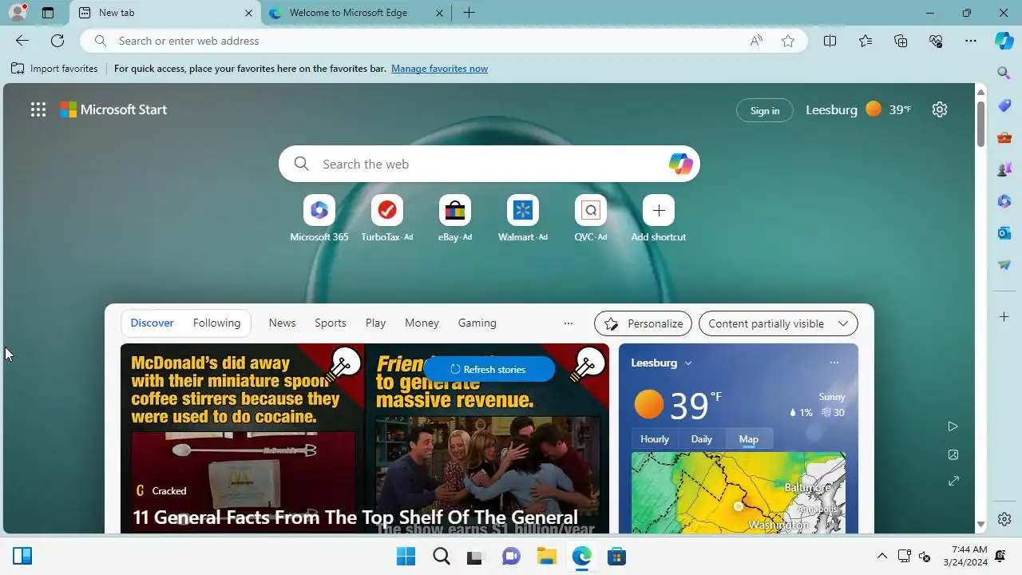
Task: Open the Play category tab
Action: click(x=375, y=323)
